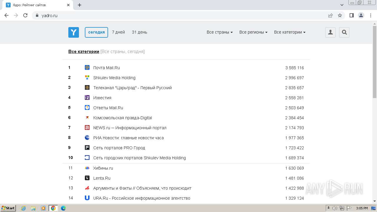This screenshot has width=377, height=212.
Task: Select the сегодня period tab
Action: coord(96,32)
